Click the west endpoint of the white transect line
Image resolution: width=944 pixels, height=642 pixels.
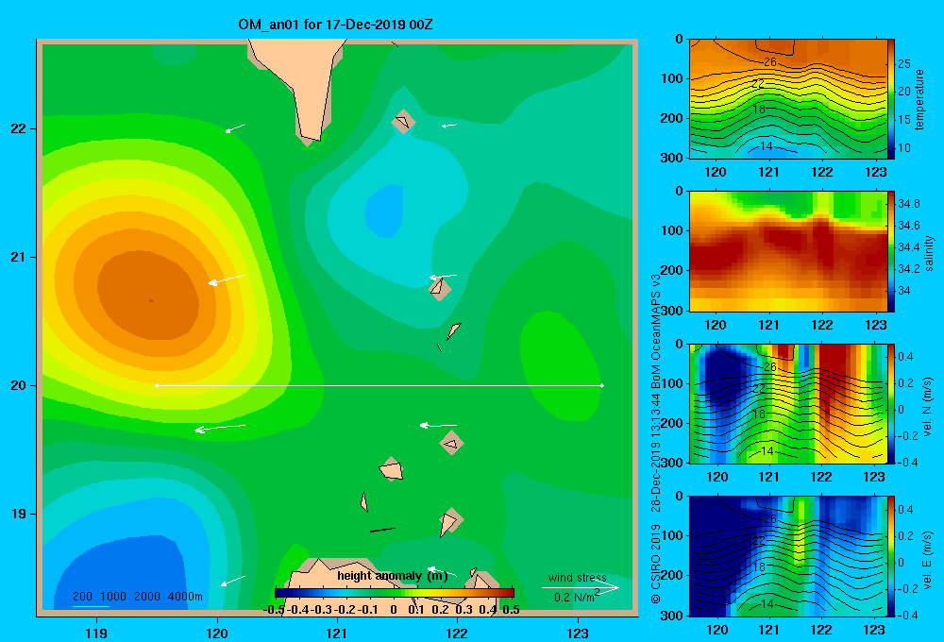point(157,385)
